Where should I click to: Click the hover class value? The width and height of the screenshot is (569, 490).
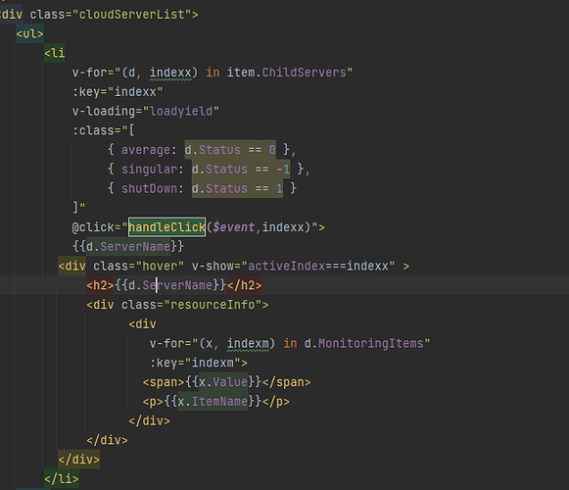point(160,266)
